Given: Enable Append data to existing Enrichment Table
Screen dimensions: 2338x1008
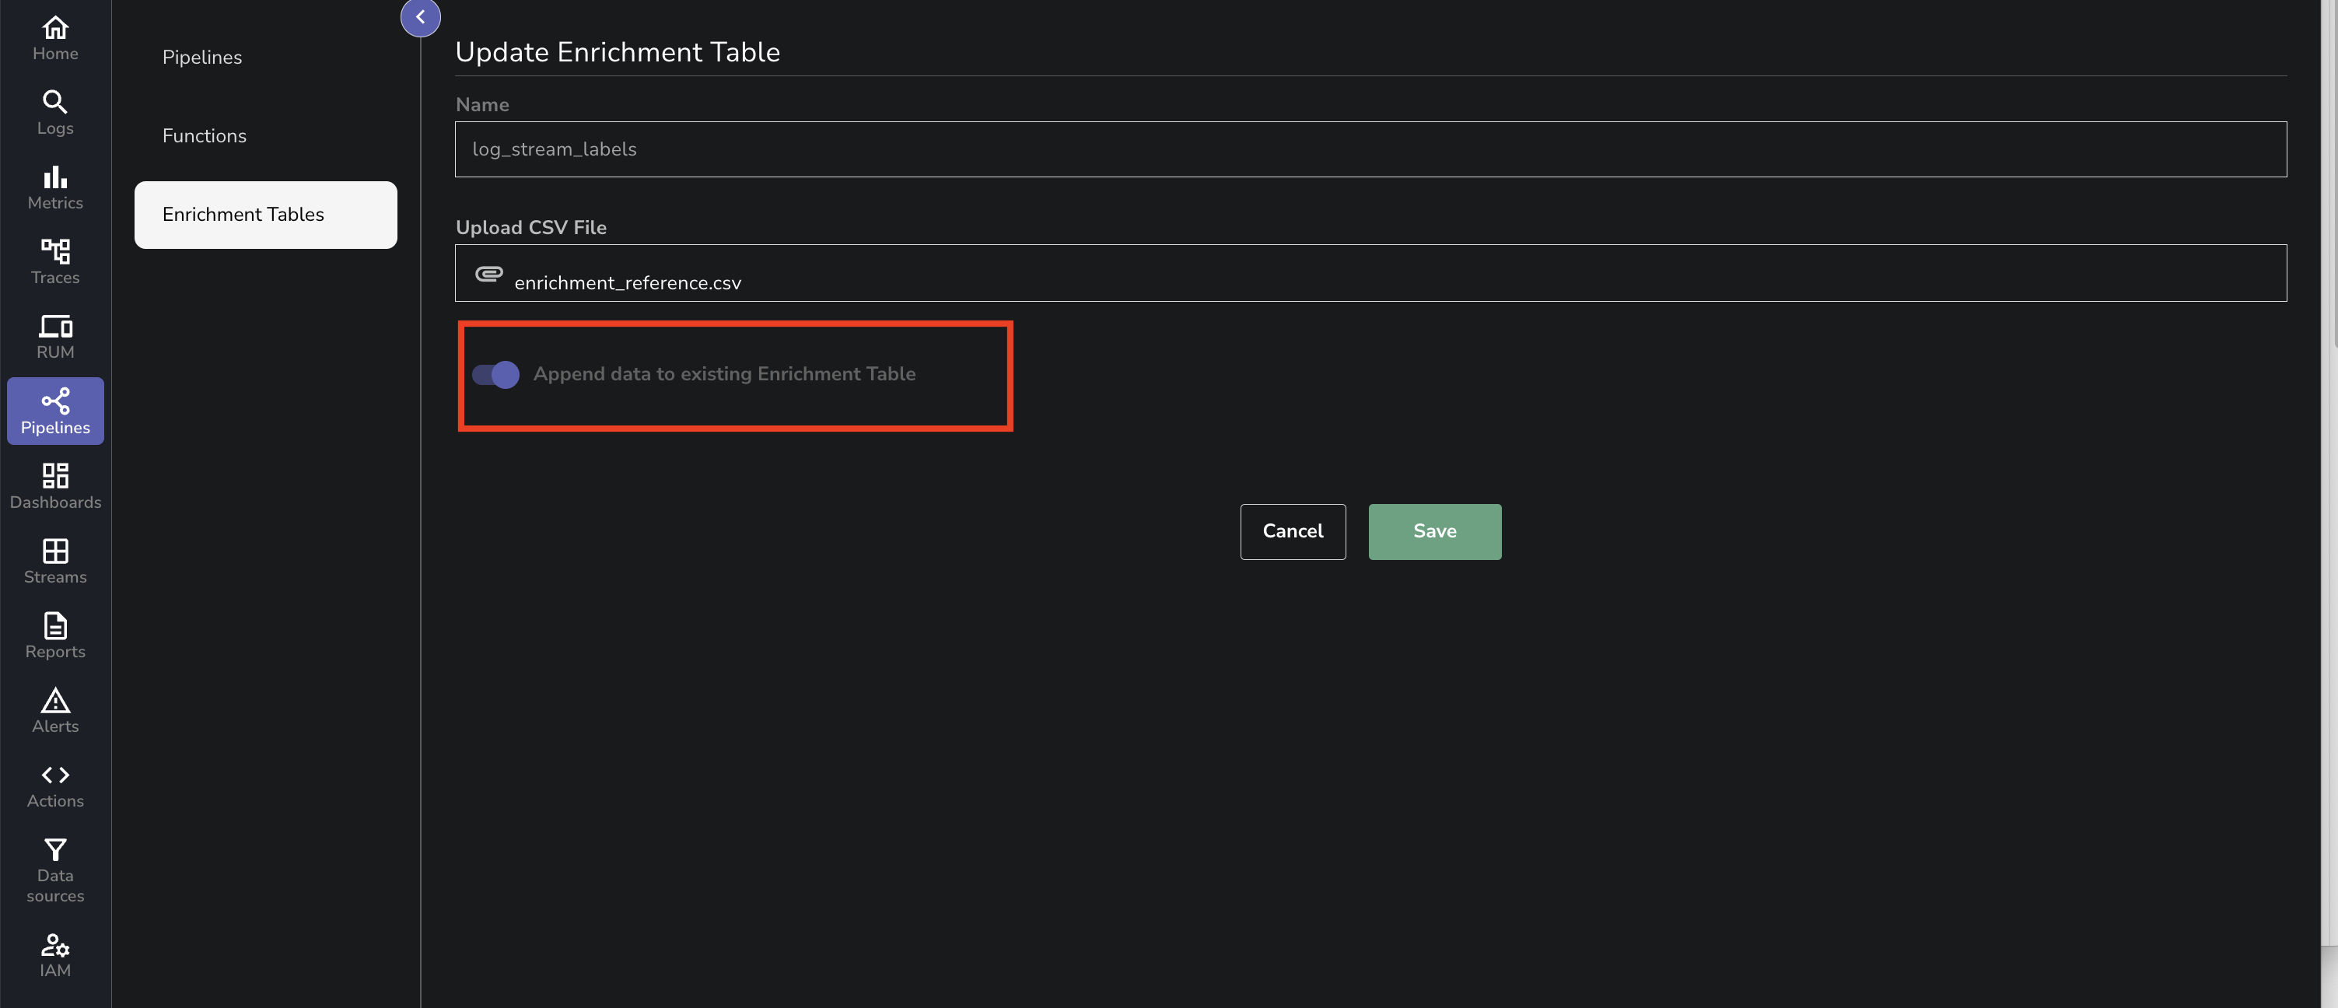Looking at the screenshot, I should pos(495,375).
